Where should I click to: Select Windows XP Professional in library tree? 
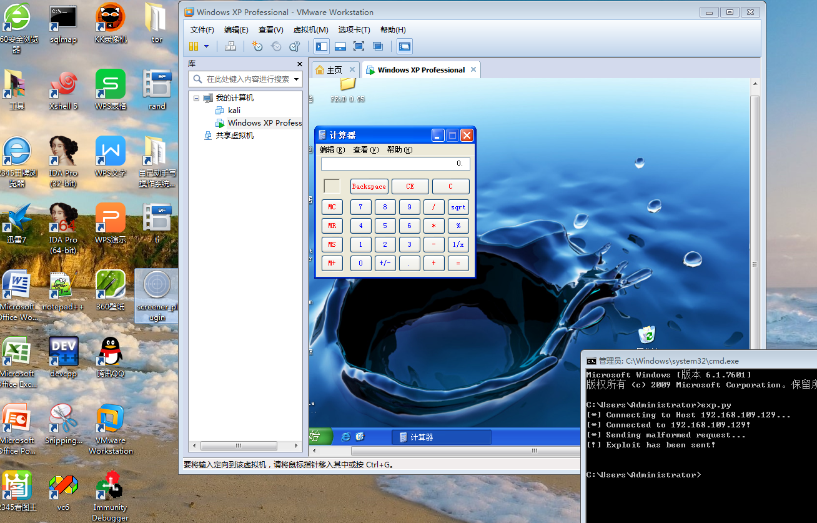coord(258,122)
